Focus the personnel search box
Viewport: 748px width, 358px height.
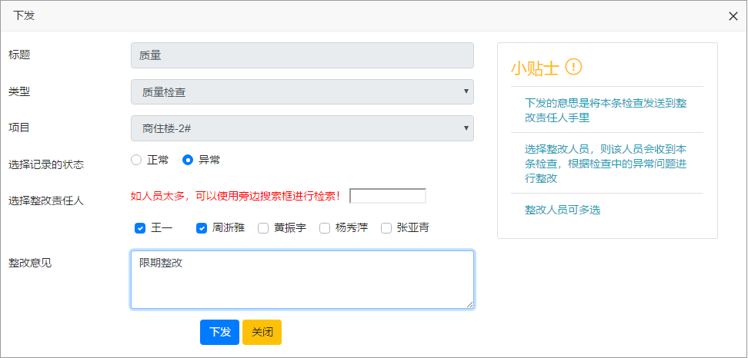[388, 196]
